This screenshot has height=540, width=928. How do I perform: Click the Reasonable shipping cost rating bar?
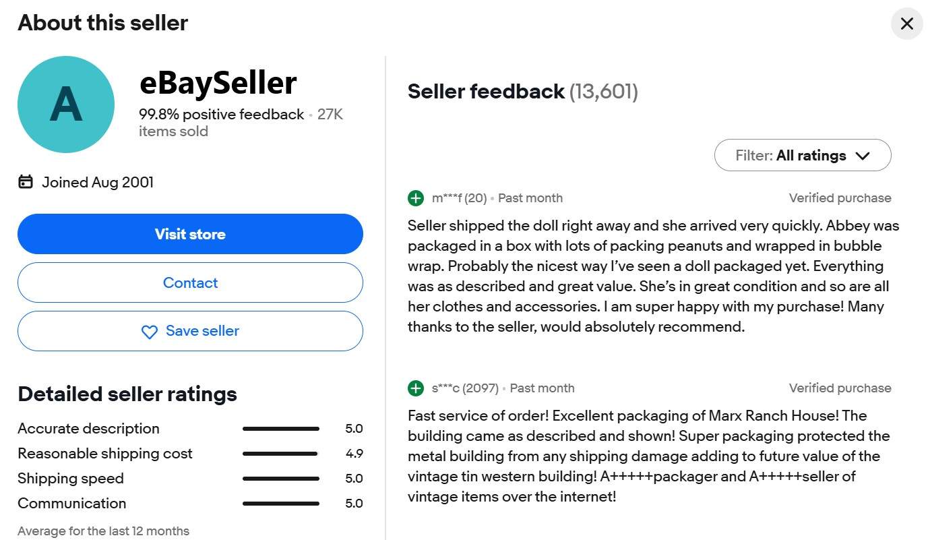pos(280,454)
